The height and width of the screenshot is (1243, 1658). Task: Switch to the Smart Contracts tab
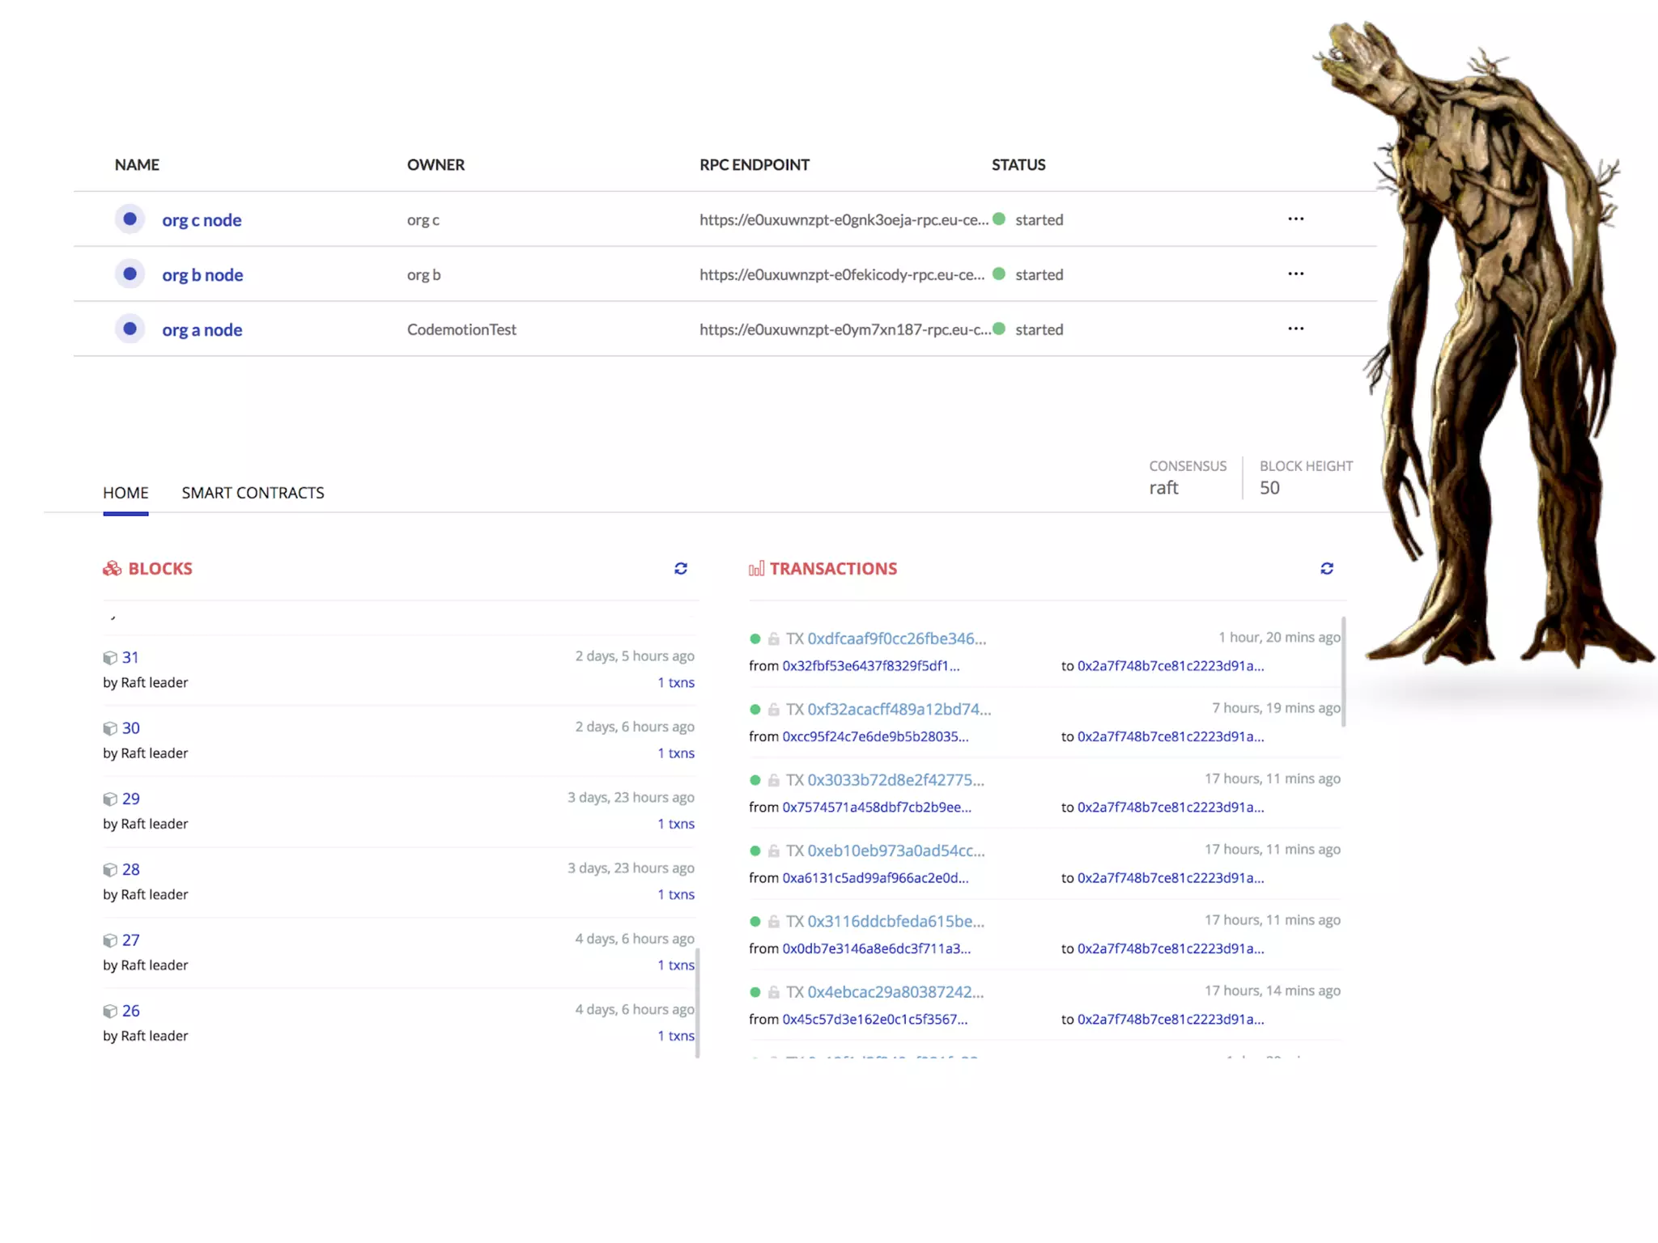pyautogui.click(x=253, y=493)
